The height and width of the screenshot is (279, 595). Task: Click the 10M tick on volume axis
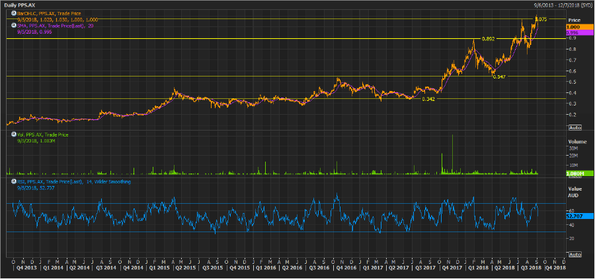click(x=573, y=165)
